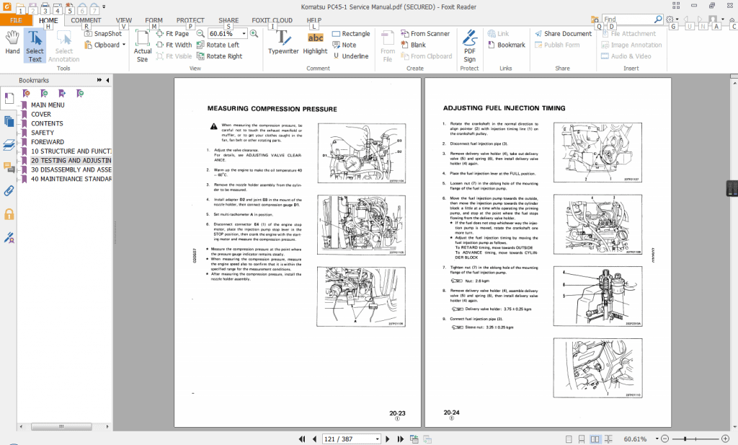The width and height of the screenshot is (738, 445).
Task: Select the Typewriter tool
Action: pos(283,43)
